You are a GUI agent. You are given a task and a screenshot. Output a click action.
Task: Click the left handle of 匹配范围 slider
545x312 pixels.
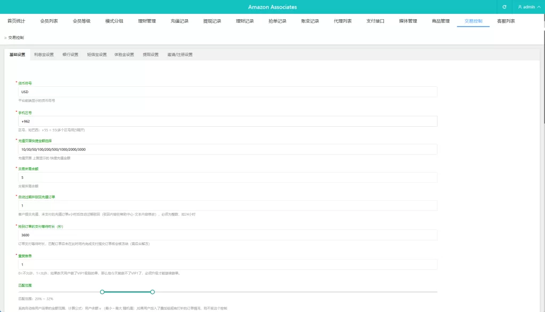(102, 292)
